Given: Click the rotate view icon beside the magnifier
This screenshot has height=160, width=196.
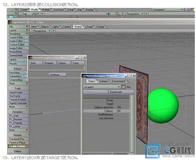Looking at the screenshot, I should point(113,14).
